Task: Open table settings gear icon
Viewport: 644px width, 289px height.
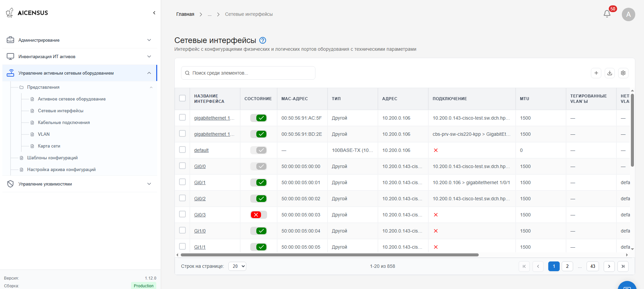Action: click(x=623, y=73)
